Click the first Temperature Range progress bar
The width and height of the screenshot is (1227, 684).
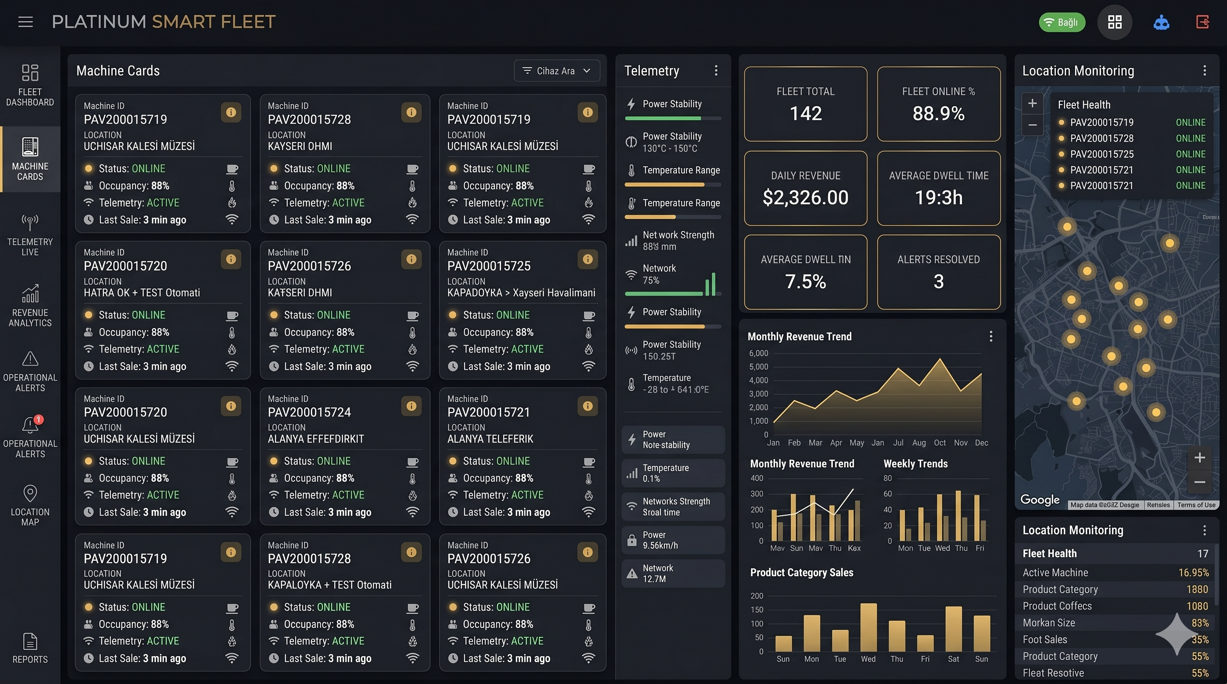coord(672,184)
